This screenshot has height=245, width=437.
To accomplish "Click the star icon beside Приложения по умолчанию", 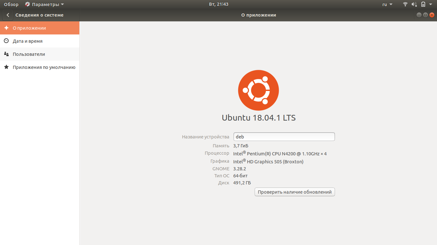I will click(6, 67).
